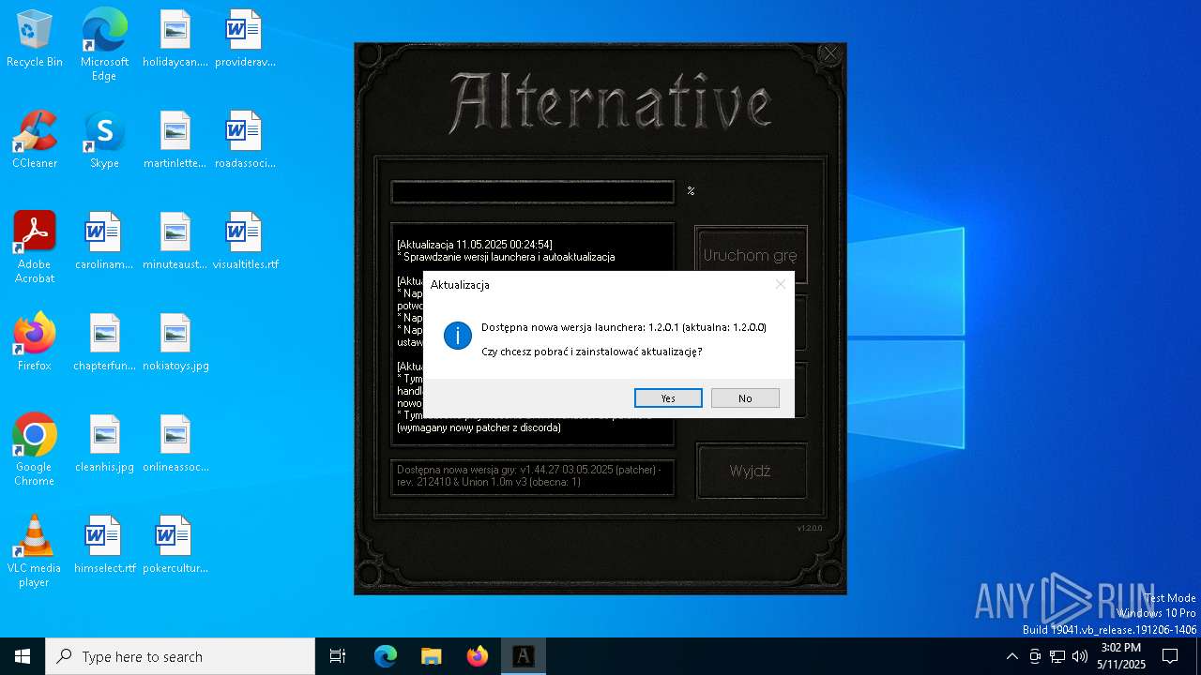Select the pokercultur Word document icon
Viewport: 1201px width, 675px height.
point(175,546)
